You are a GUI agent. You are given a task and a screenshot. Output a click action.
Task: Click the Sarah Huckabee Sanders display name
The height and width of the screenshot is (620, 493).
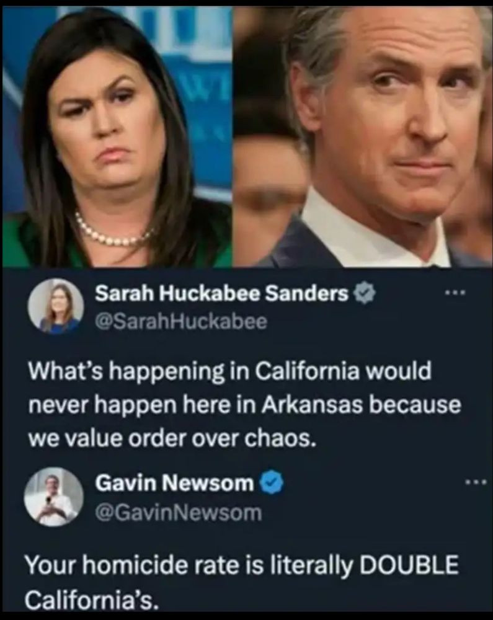[222, 293]
